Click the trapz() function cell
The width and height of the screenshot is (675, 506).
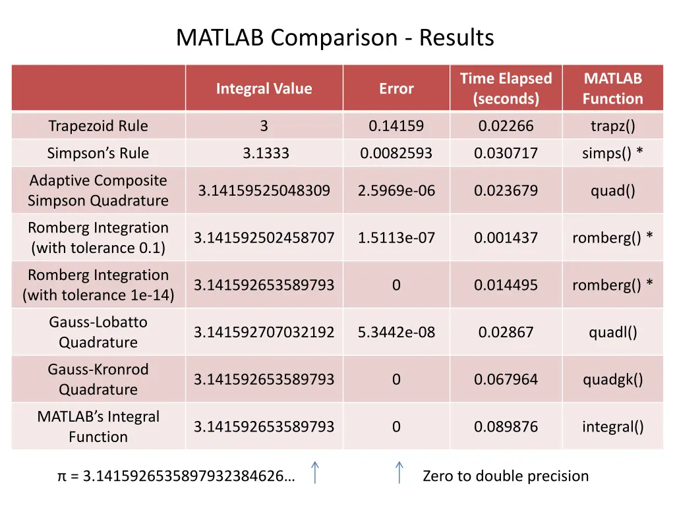[612, 126]
